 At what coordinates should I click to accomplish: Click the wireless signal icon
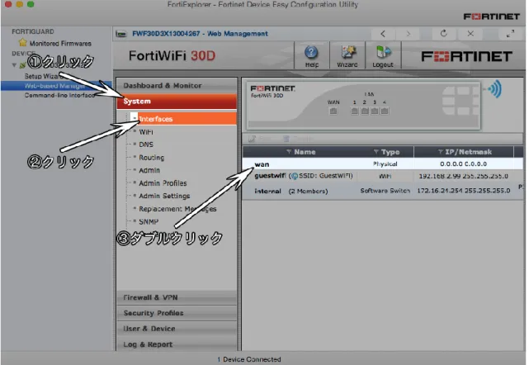pyautogui.click(x=494, y=89)
